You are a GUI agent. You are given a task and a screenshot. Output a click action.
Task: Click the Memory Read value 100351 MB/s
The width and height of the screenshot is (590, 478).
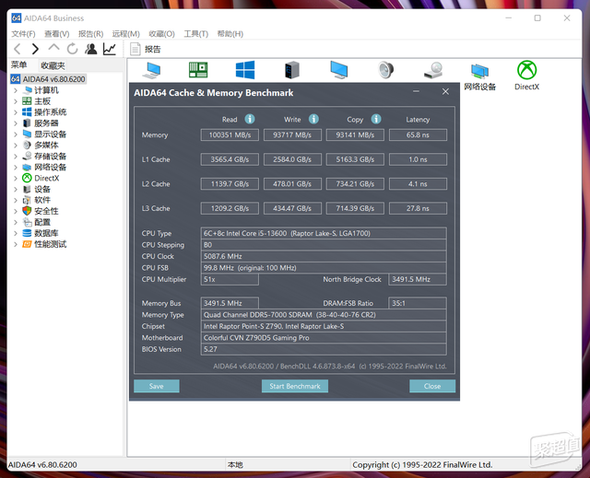click(x=230, y=134)
